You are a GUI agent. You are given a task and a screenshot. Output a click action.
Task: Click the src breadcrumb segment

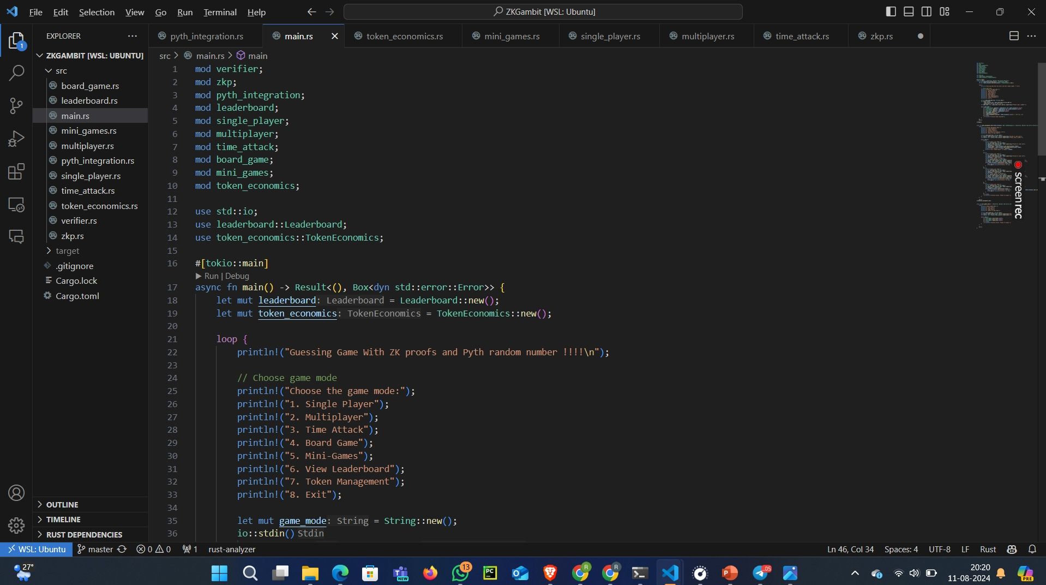(165, 56)
